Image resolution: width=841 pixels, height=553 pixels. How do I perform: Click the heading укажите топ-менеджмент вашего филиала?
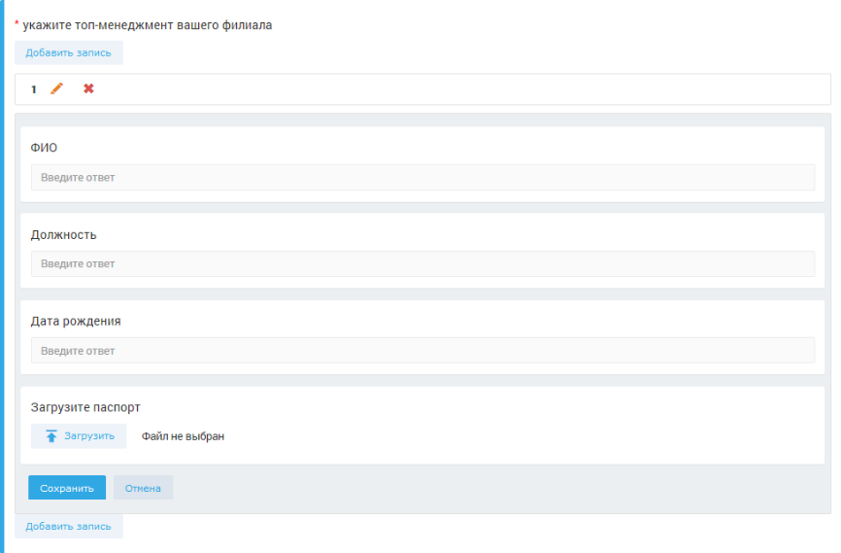(x=147, y=25)
